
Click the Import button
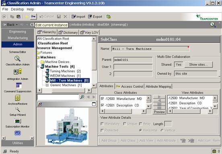pyautogui.click(x=78, y=17)
